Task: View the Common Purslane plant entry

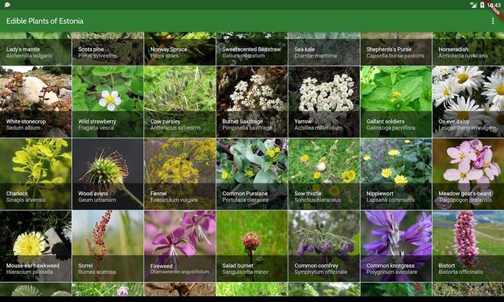Action: (x=252, y=174)
